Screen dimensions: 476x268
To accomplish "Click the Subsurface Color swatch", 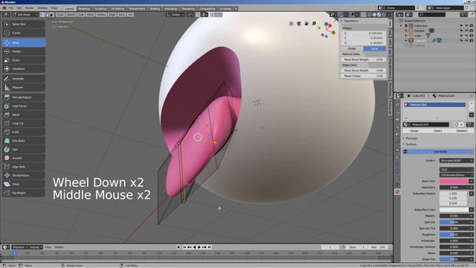I will [454, 210].
